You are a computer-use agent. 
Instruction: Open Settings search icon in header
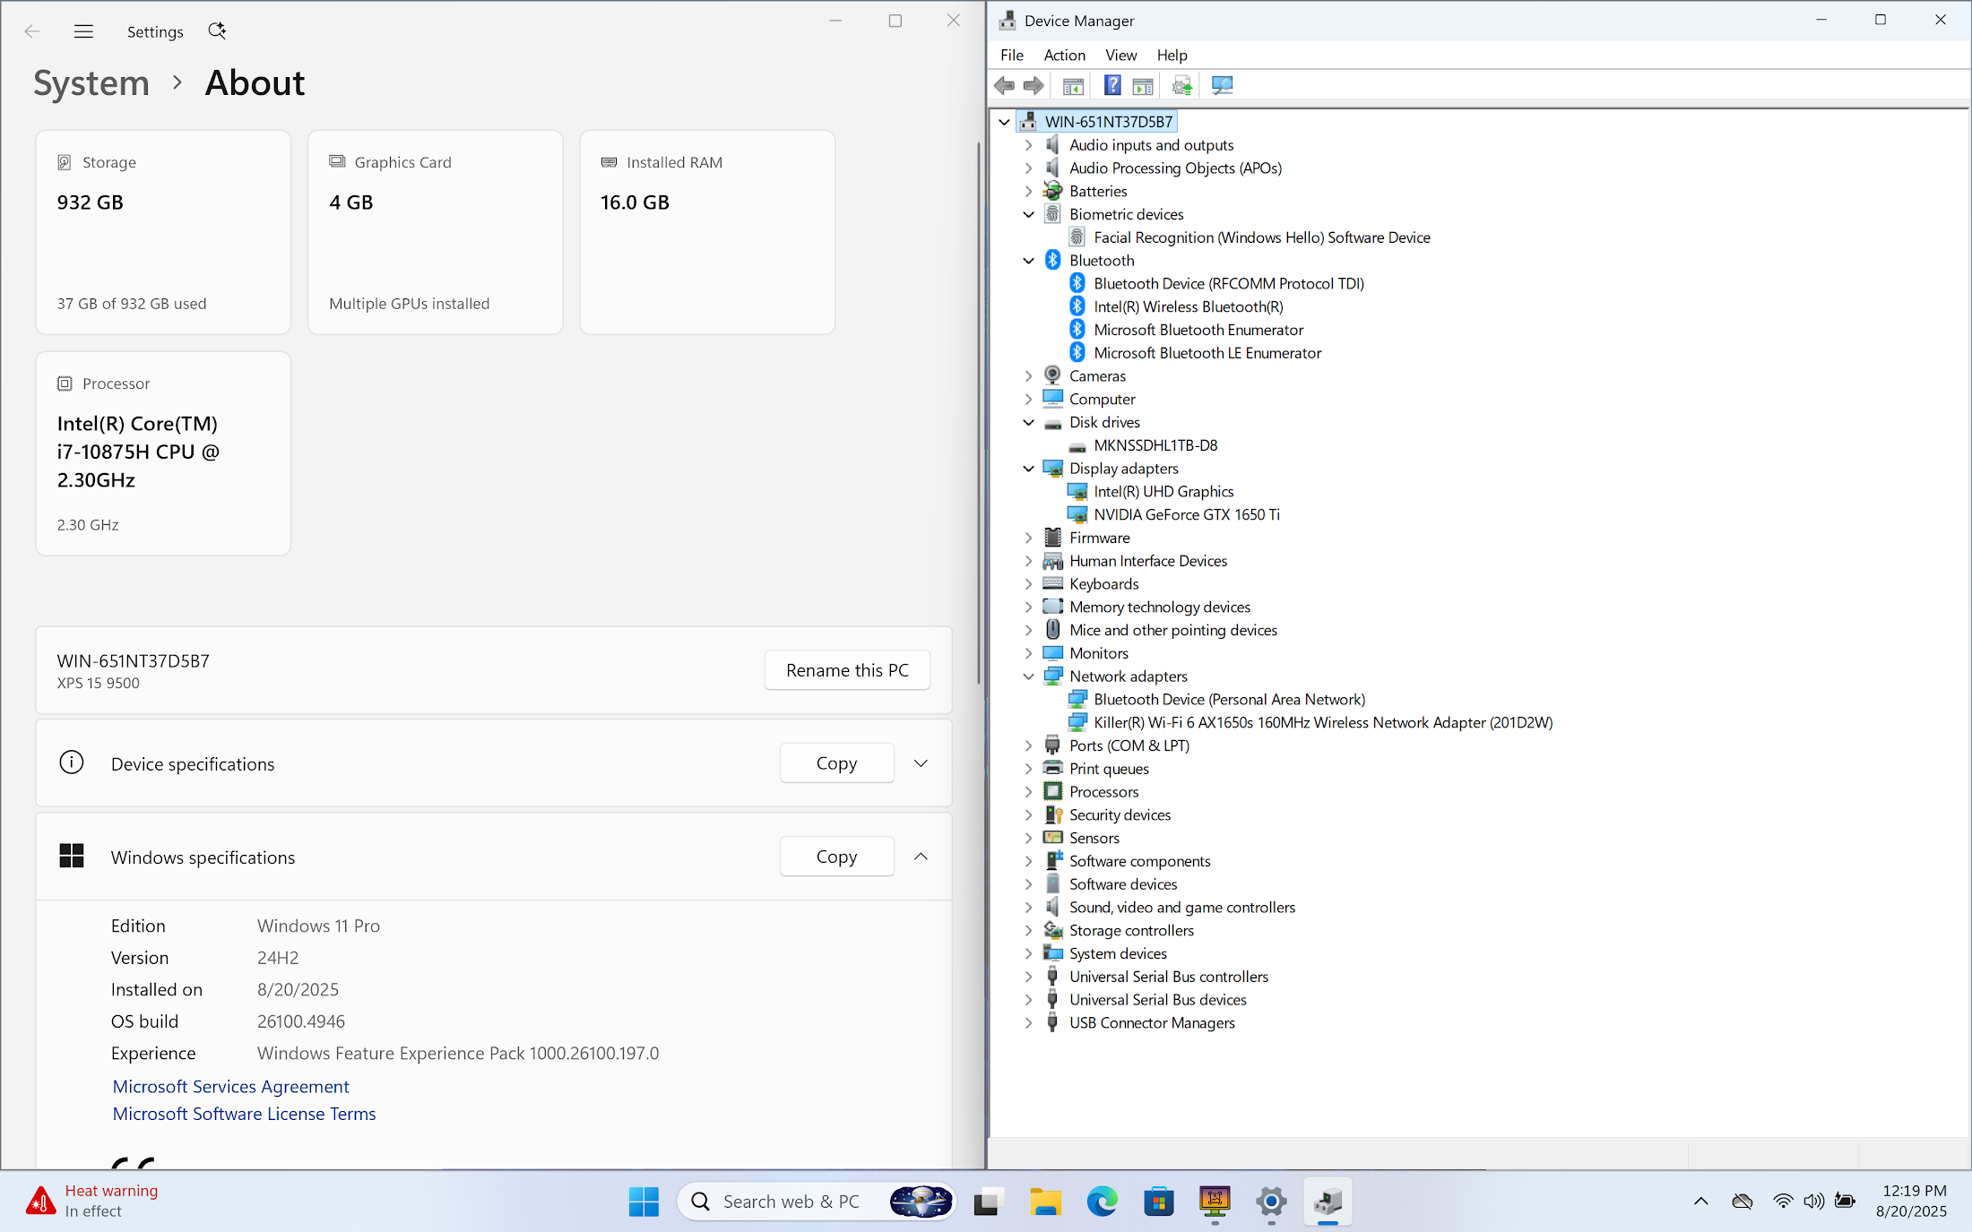(x=217, y=31)
